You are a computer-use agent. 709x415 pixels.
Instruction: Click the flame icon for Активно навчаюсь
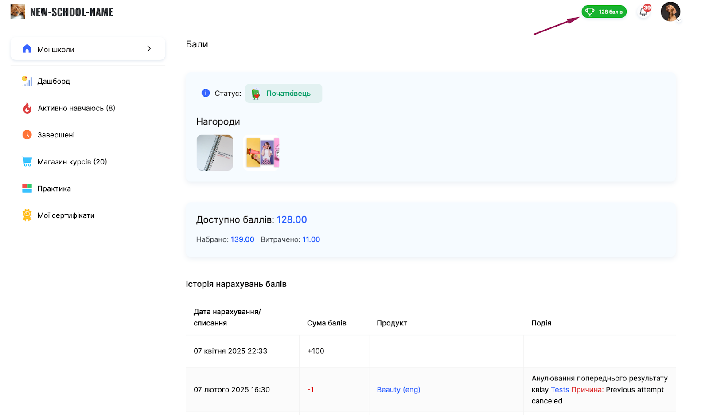tap(27, 108)
